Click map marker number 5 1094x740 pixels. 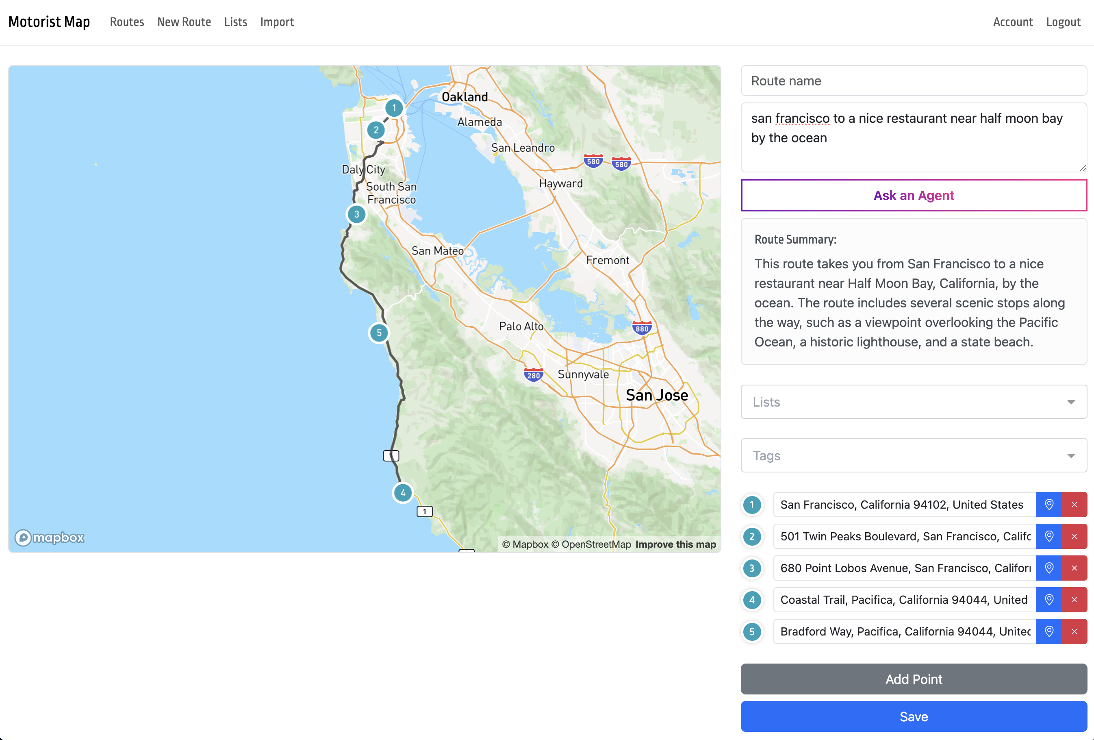pos(378,333)
